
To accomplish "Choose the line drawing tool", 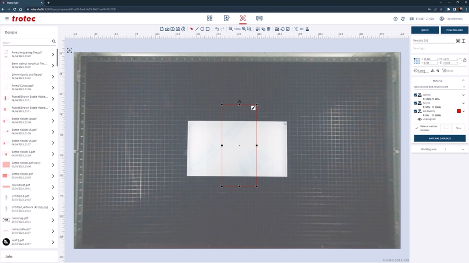I will (197, 29).
